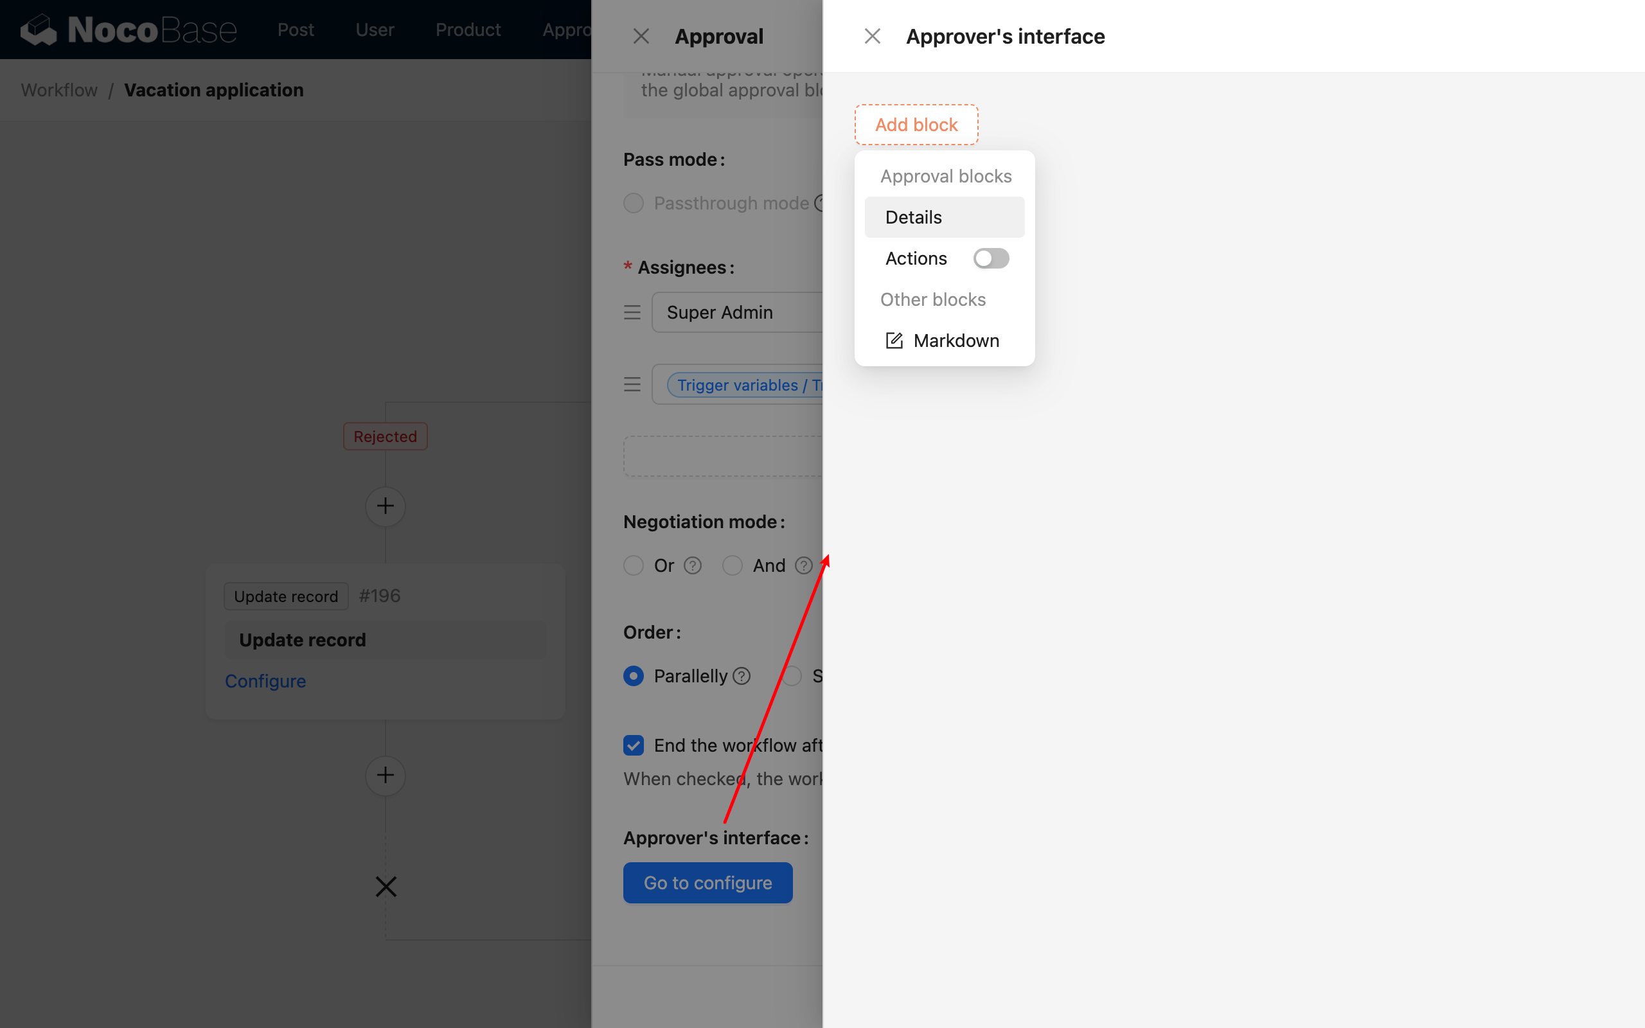
Task: Select the Markdown block icon
Action: (893, 340)
